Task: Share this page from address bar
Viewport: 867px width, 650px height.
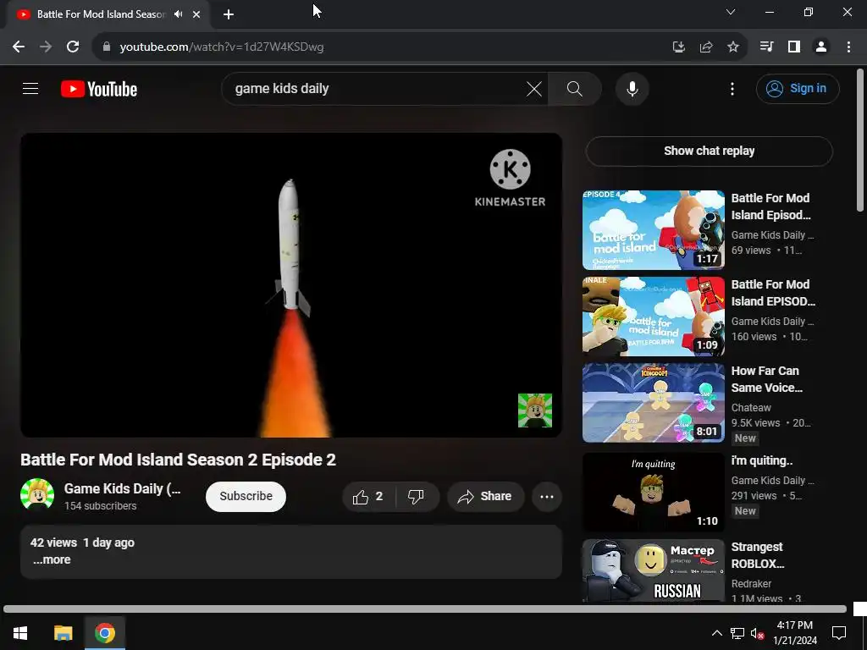Action: [705, 47]
